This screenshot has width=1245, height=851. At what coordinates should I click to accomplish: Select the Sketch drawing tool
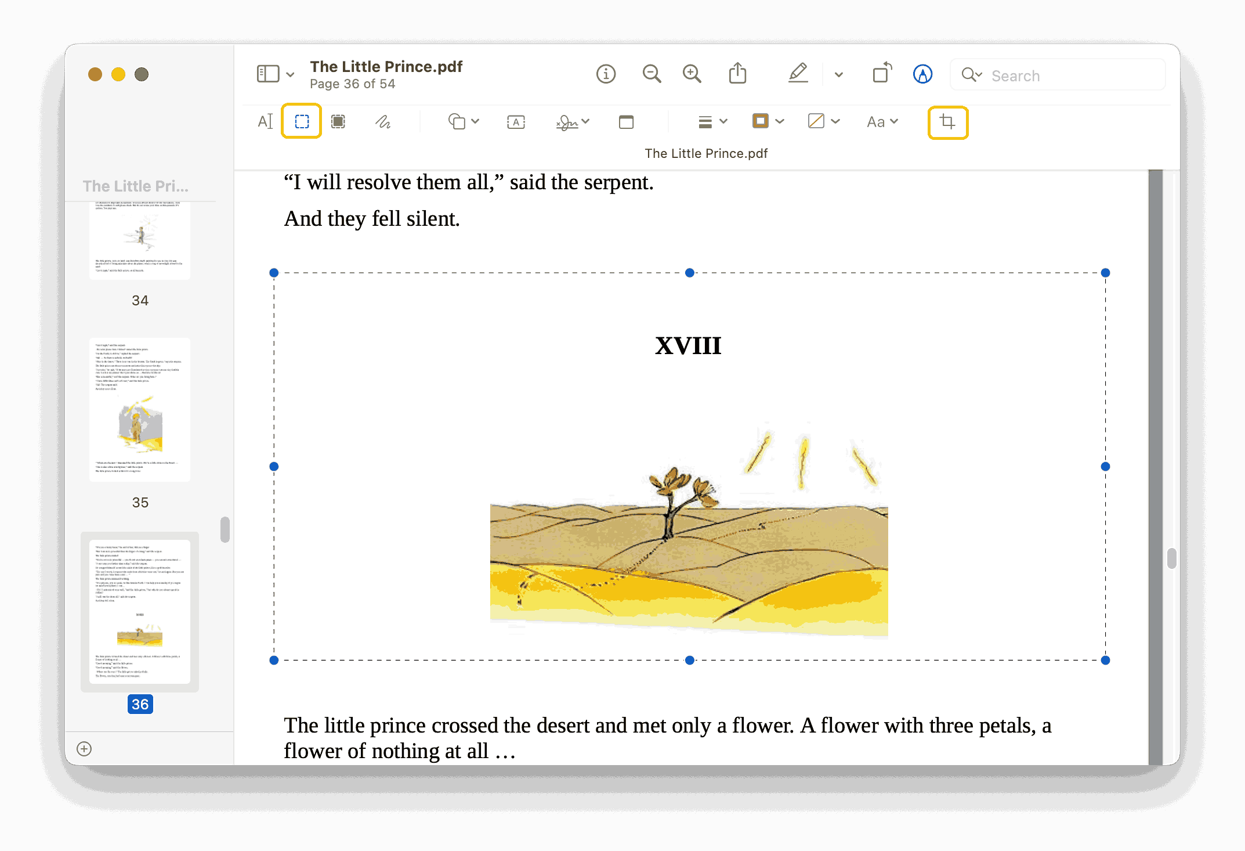point(383,121)
